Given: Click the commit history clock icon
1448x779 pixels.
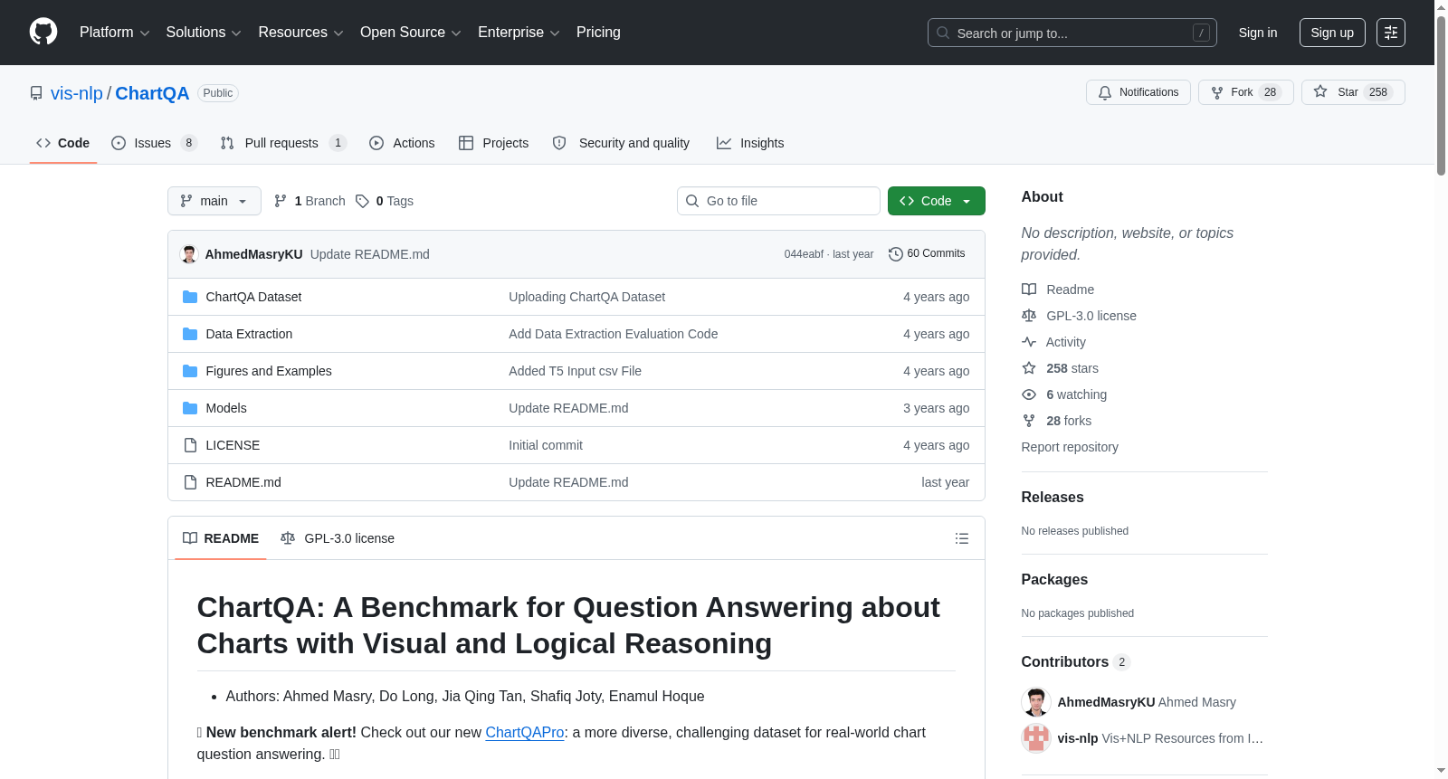Looking at the screenshot, I should coord(896,254).
